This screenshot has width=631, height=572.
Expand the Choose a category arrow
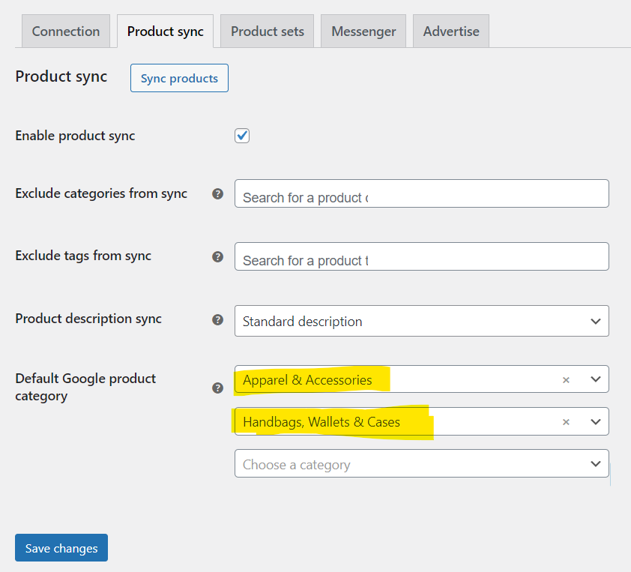coord(596,464)
